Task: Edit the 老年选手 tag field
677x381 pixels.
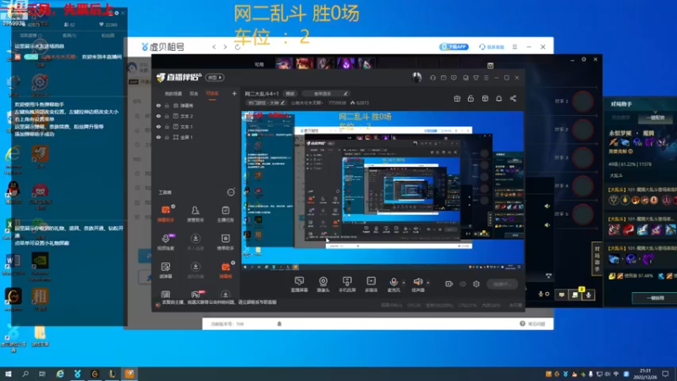Action: [325, 94]
